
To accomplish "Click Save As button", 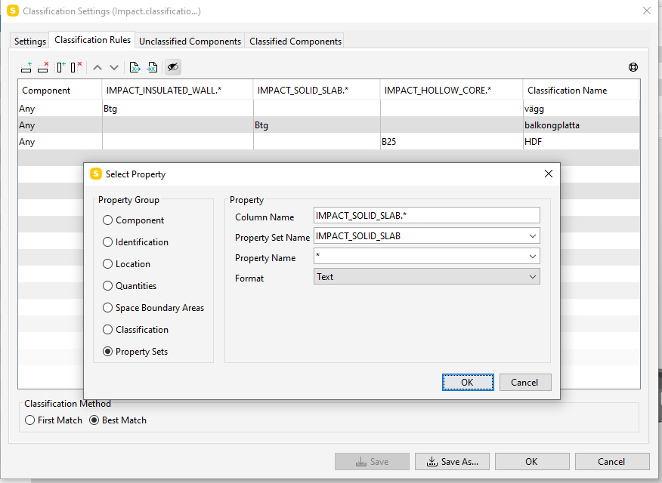I will [x=452, y=462].
